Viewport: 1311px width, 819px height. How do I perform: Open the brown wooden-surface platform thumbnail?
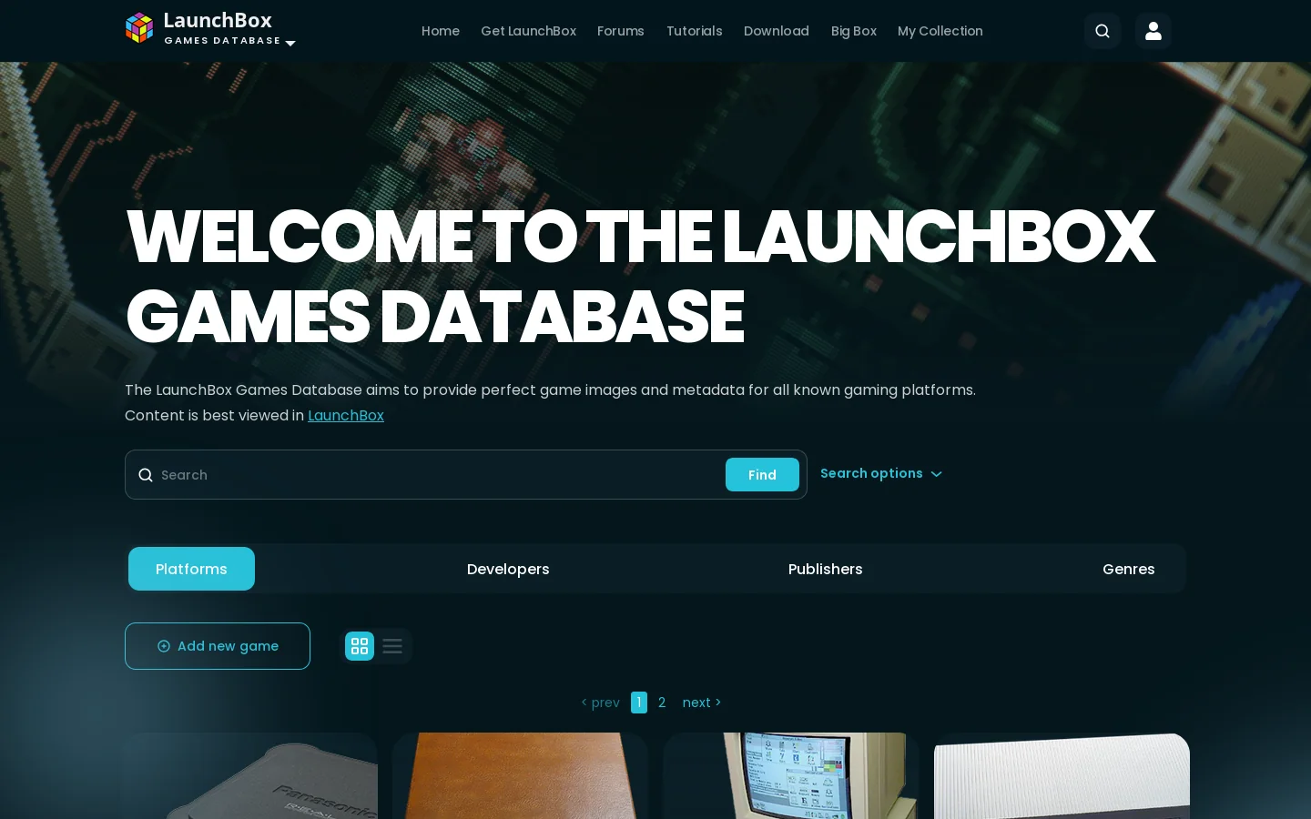[520, 775]
